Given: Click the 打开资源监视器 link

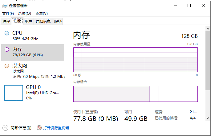Looking at the screenshot, I should tap(56, 128).
